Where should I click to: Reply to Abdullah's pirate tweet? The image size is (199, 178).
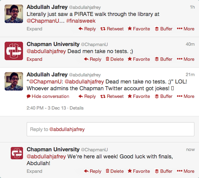[x=87, y=29]
